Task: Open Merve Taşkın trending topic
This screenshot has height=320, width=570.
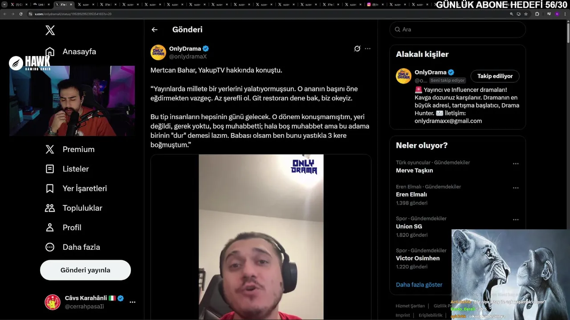Action: click(x=414, y=170)
